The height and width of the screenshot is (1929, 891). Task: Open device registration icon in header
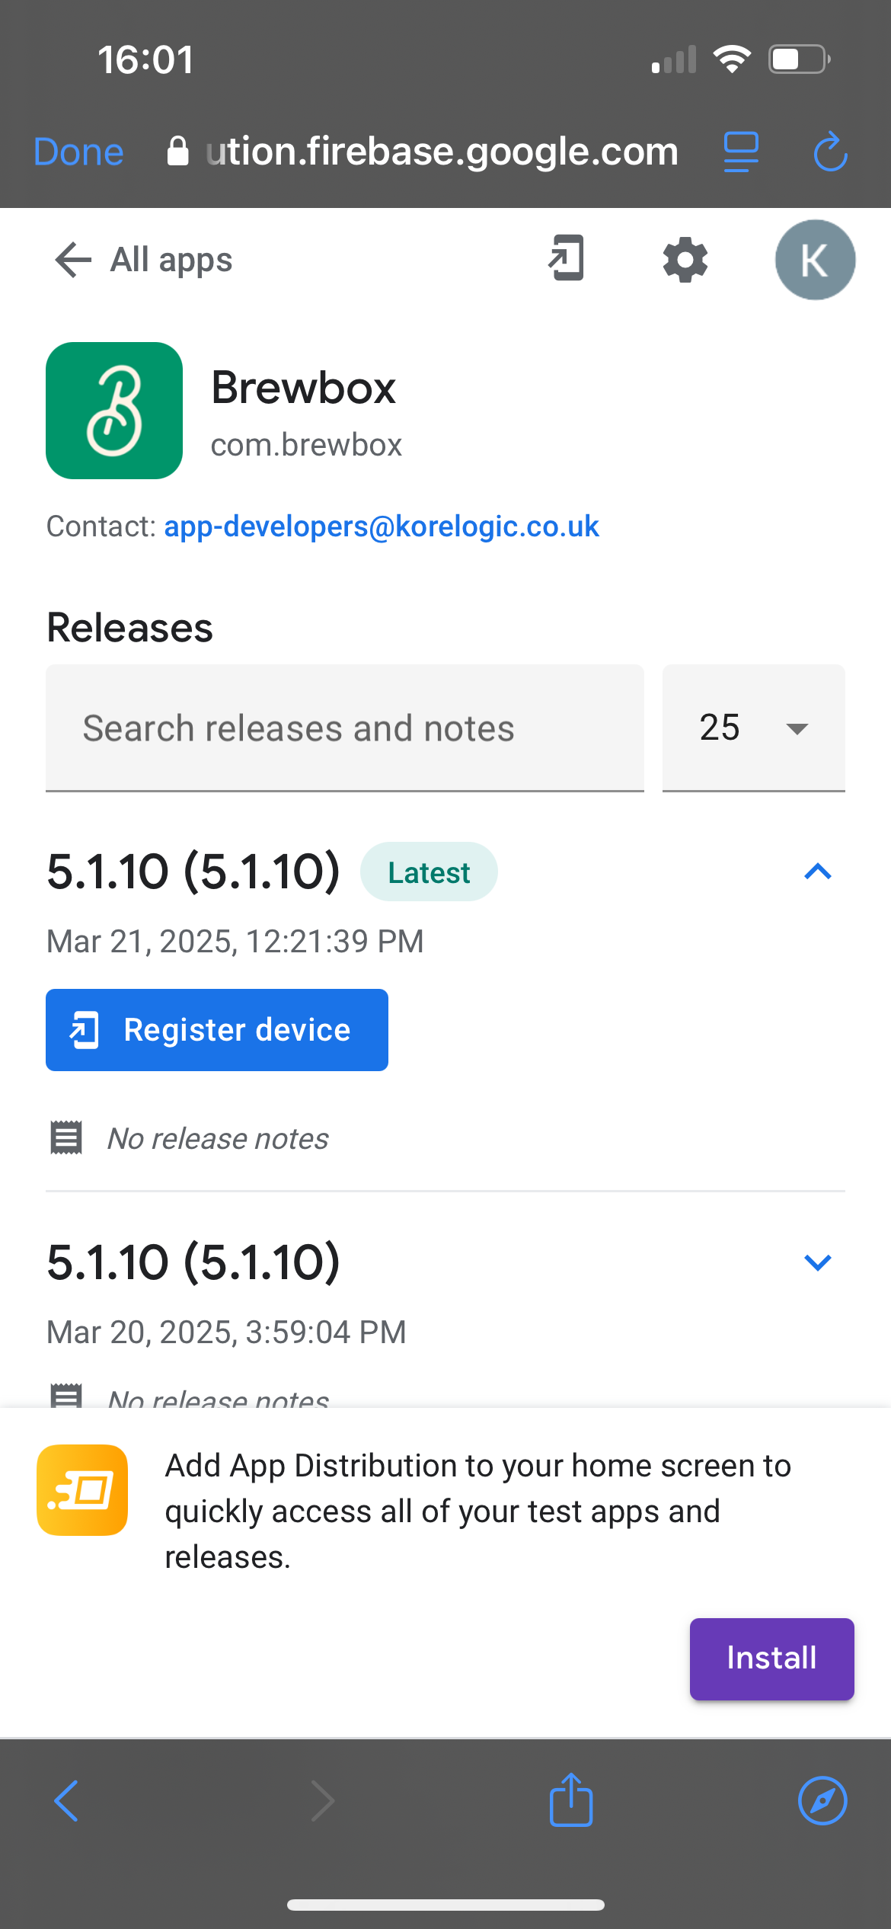(567, 258)
